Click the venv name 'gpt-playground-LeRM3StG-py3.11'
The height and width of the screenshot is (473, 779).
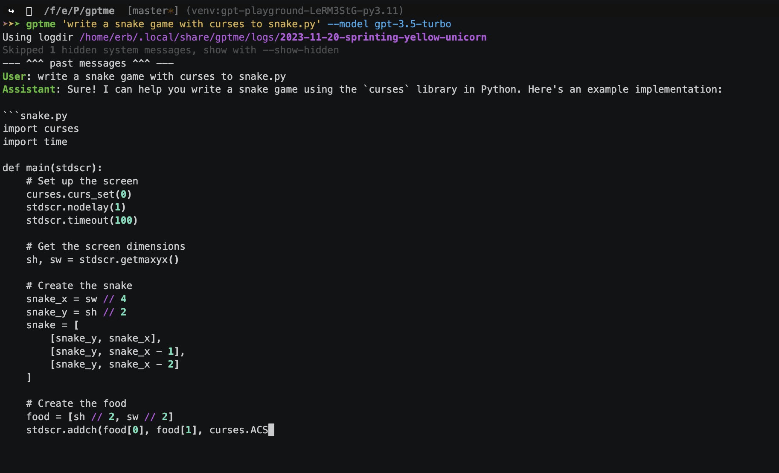[x=309, y=11]
